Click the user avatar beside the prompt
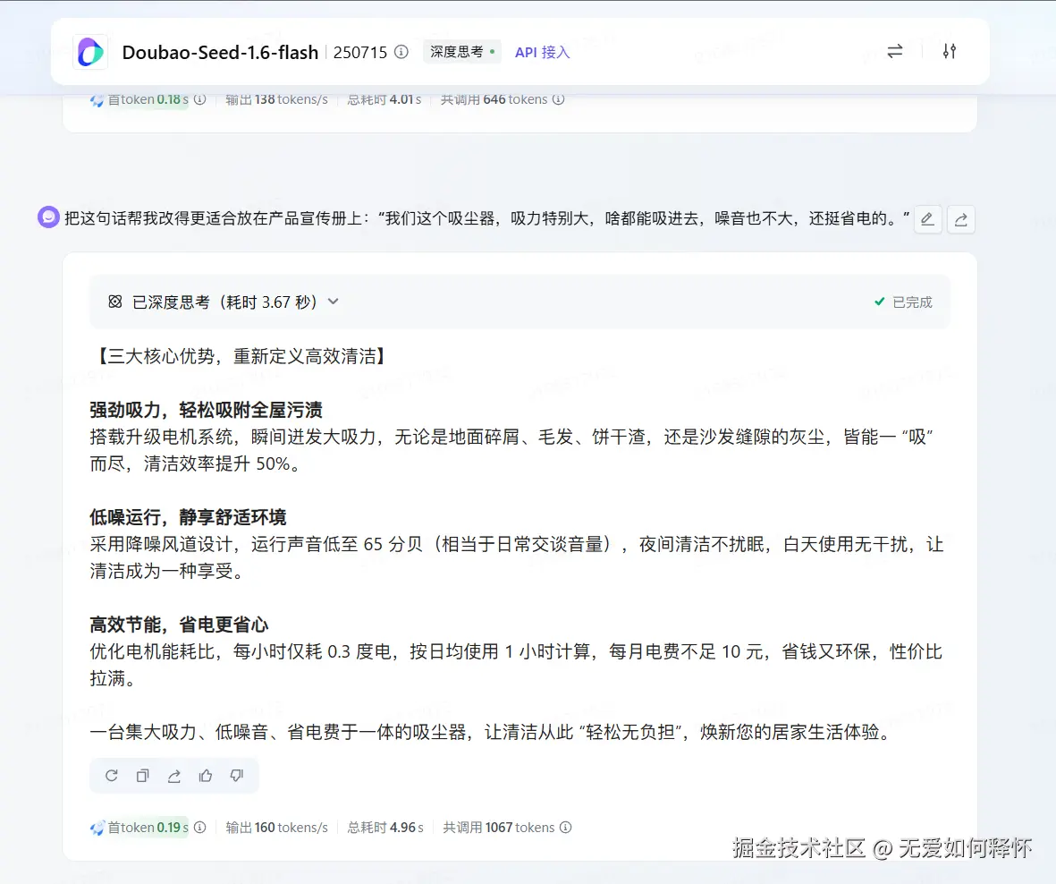This screenshot has height=884, width=1056. click(48, 217)
